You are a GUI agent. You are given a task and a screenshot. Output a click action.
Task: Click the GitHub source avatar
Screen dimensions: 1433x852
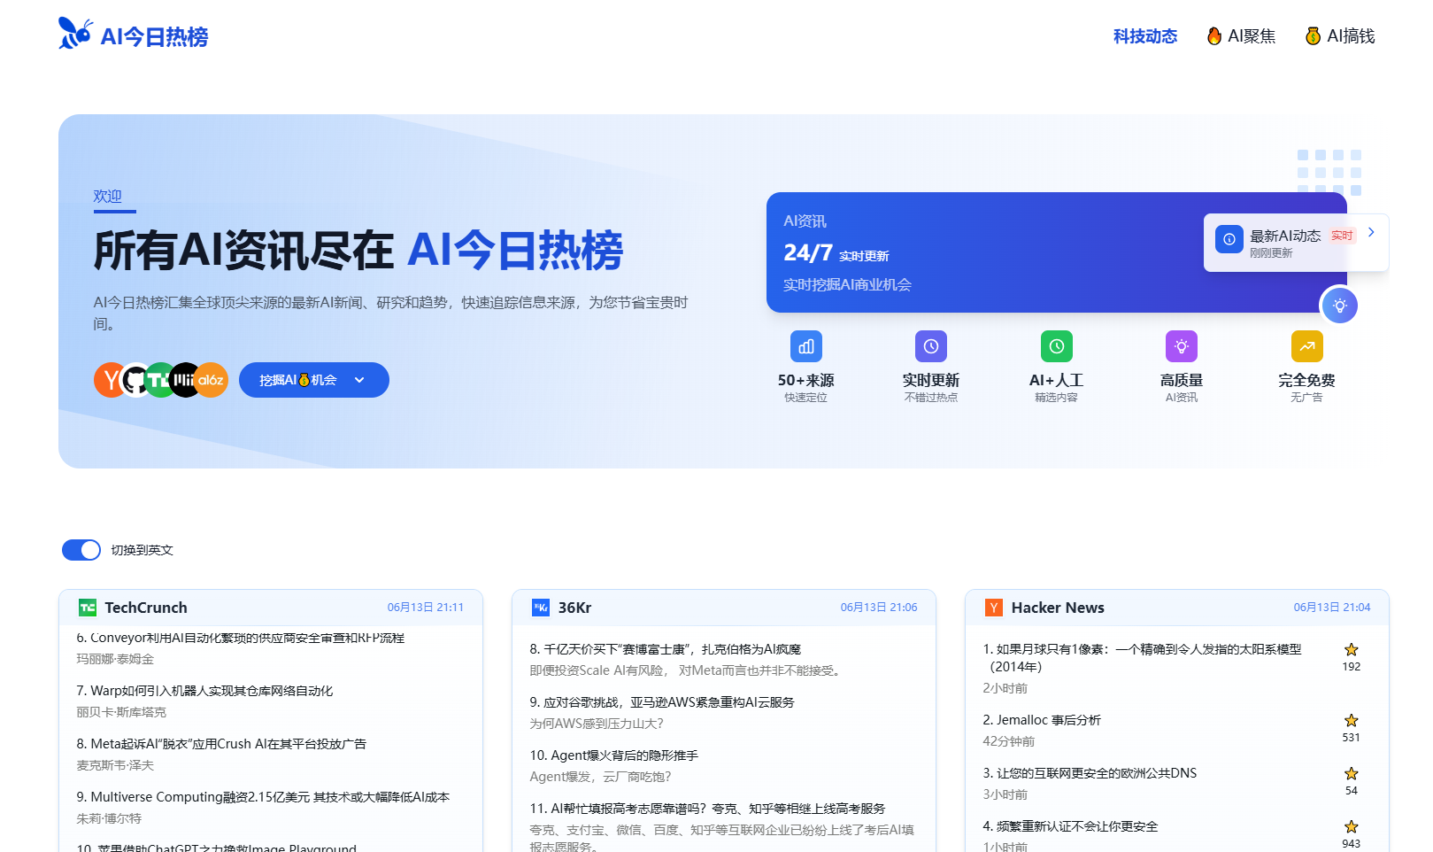(x=135, y=380)
